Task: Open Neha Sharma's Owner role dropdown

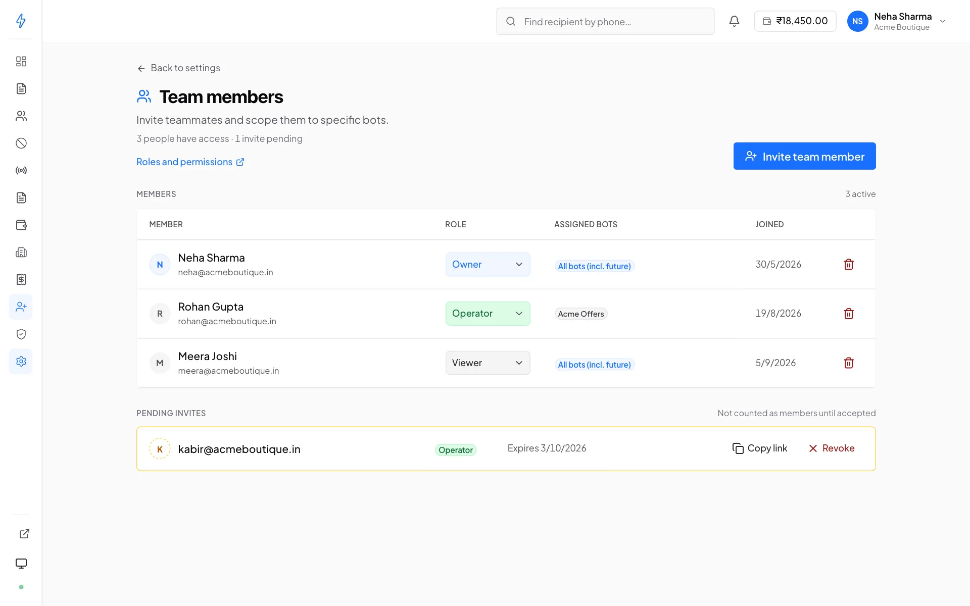Action: (488, 265)
